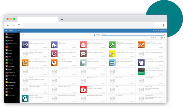
Task: Open the Website Builder globe icon
Action: [x=54, y=63]
